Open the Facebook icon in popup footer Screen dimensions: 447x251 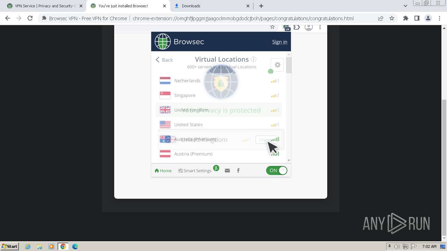coord(238,170)
